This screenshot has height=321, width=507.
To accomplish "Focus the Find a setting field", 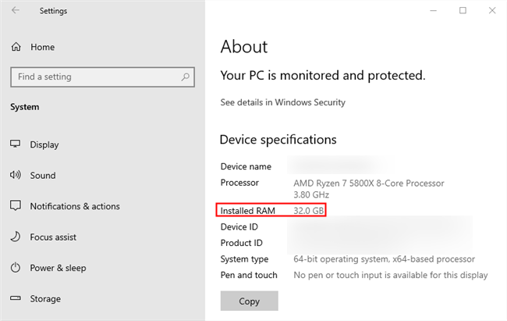I will pos(94,77).
